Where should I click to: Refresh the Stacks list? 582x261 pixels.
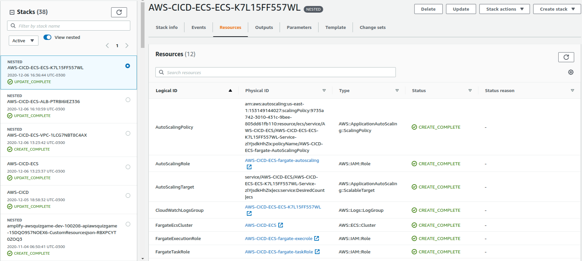119,12
